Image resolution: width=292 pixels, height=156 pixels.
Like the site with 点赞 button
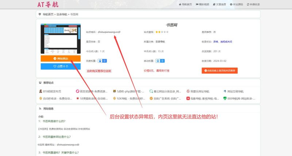[x=61, y=66]
